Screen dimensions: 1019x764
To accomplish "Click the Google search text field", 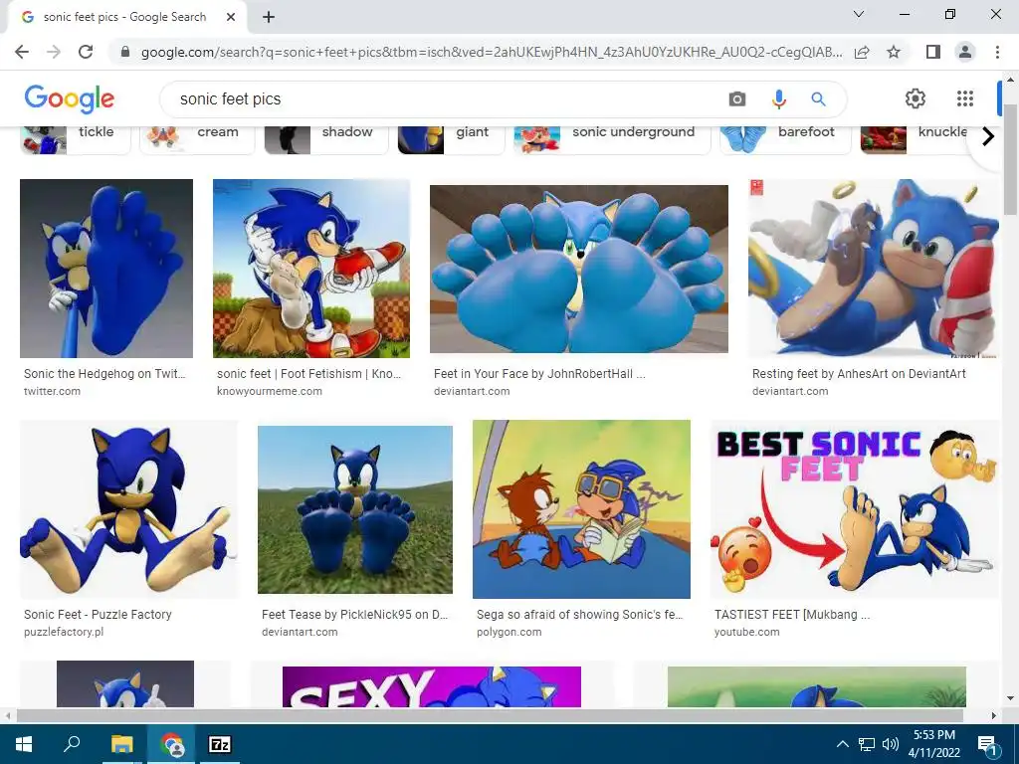I will coord(449,98).
